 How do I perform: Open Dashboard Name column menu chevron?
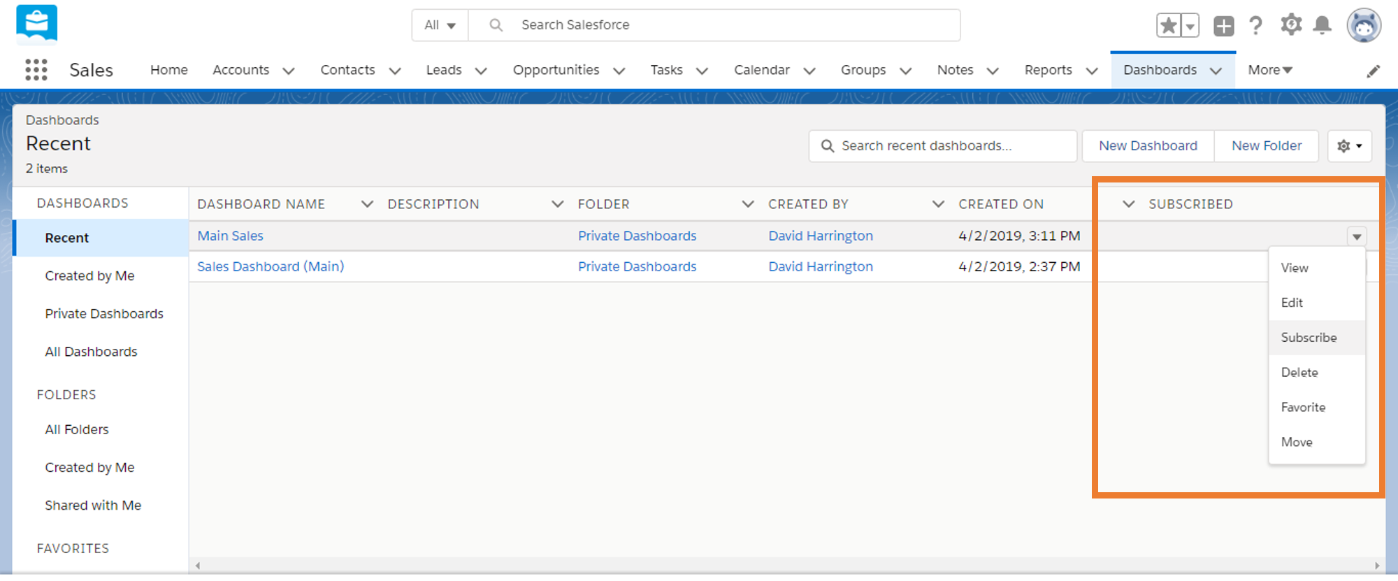pos(367,204)
